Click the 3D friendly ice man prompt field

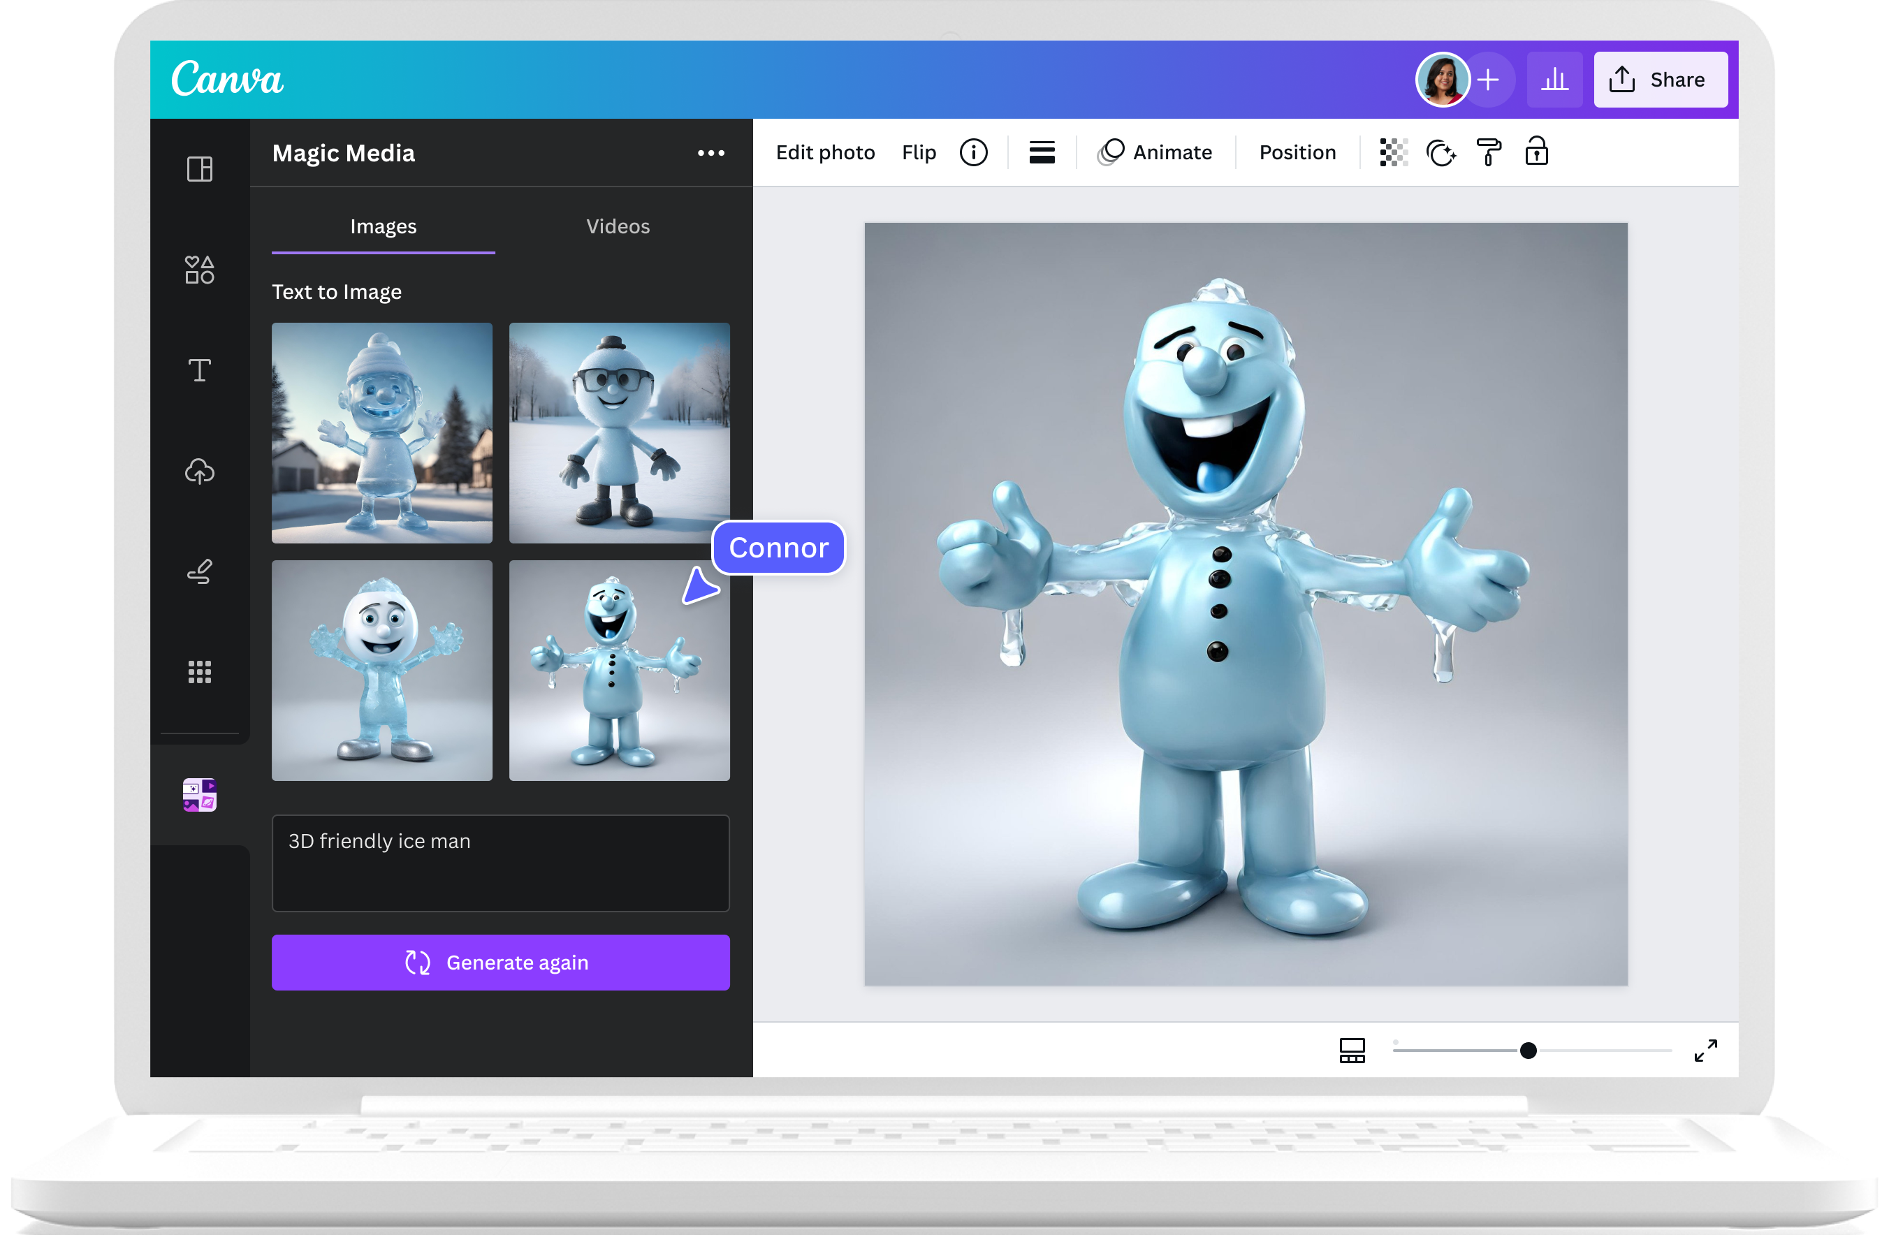pos(500,863)
